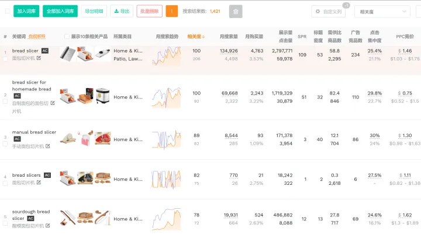Click 加入词库 button

(x=26, y=11)
